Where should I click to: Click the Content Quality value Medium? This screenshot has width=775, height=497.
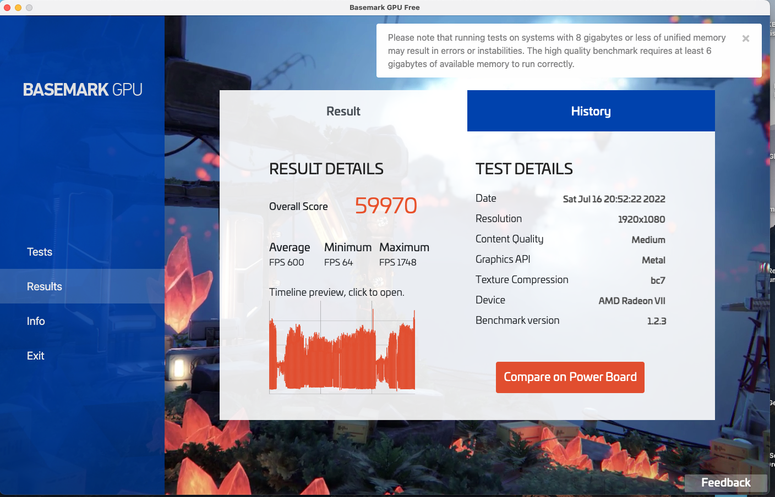[648, 240]
